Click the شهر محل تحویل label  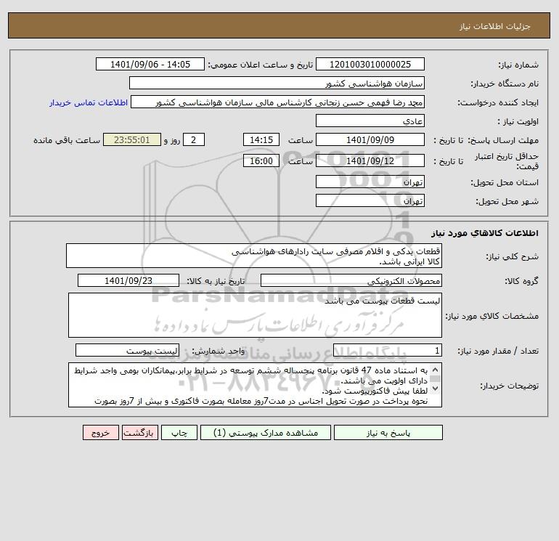click(x=507, y=201)
